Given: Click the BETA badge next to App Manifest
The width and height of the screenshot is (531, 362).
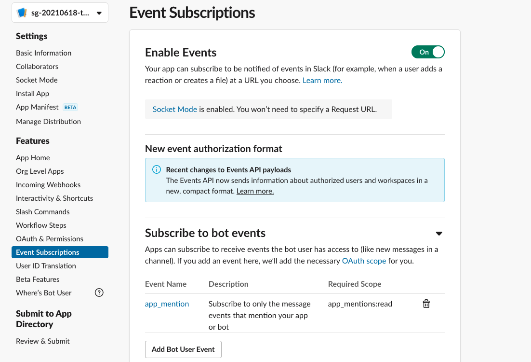Looking at the screenshot, I should [x=70, y=107].
